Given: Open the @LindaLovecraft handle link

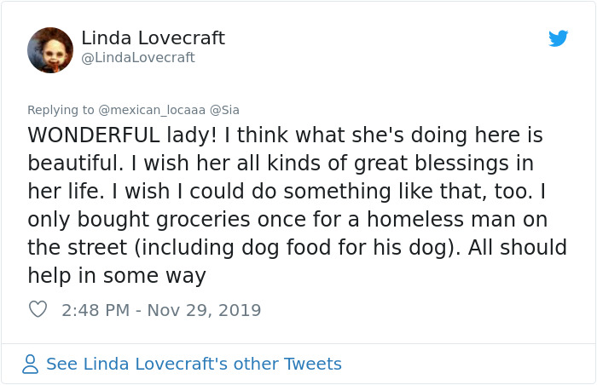Looking at the screenshot, I should coord(138,58).
